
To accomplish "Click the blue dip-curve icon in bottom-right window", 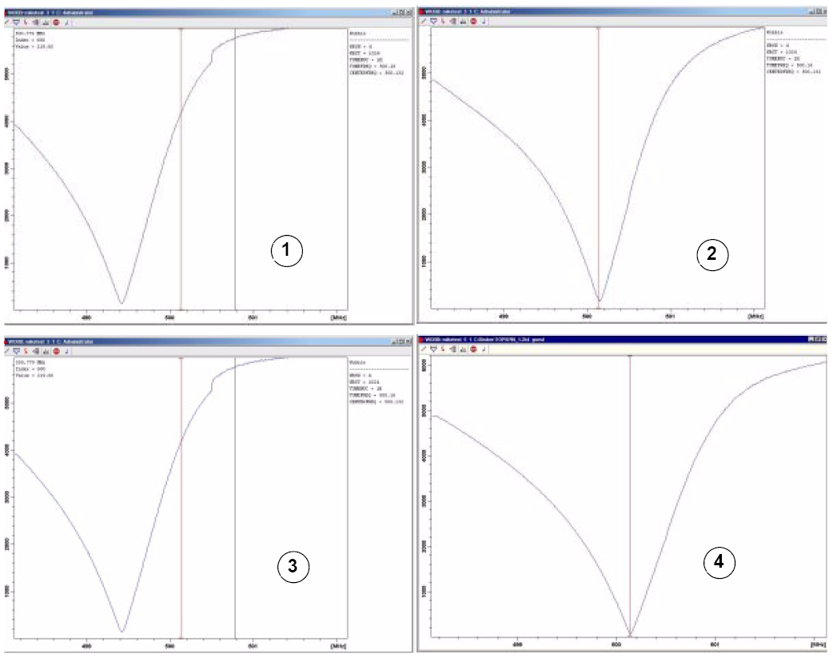I will point(433,349).
